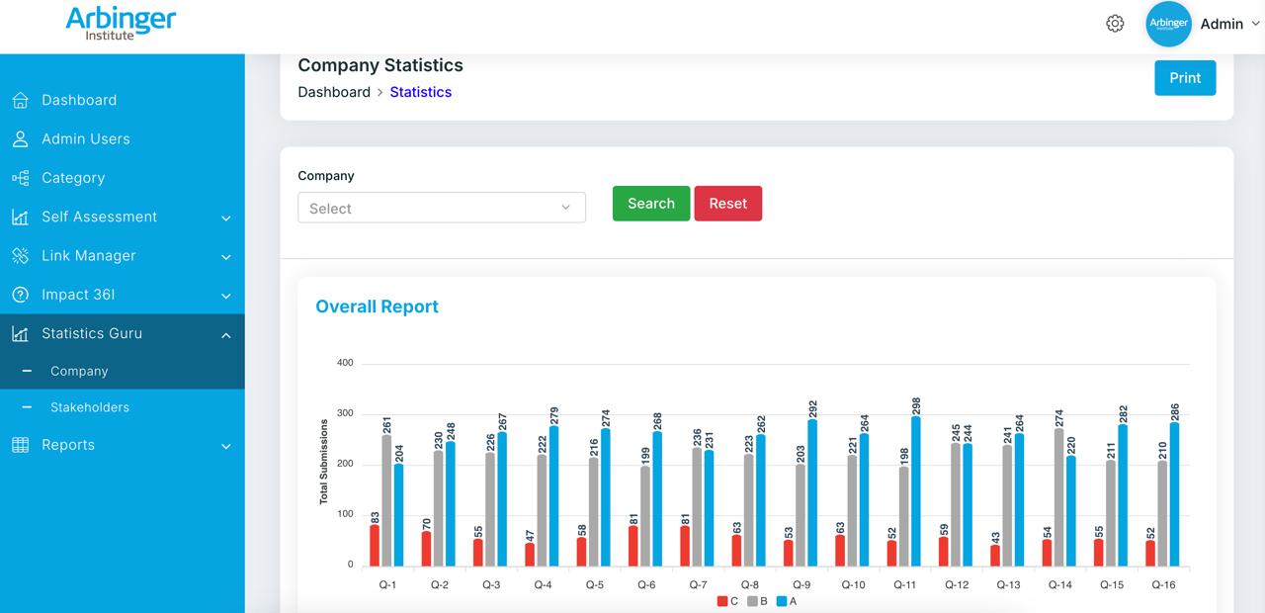Click the Admin Users person icon
This screenshot has width=1265, height=613.
20,139
